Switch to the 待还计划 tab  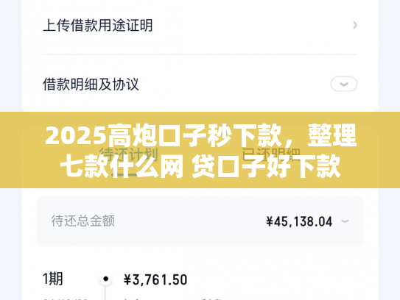coord(129,154)
